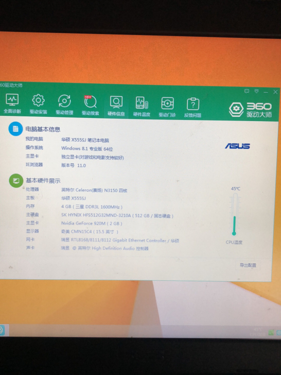Click SK HYNIX 512 GB 固态硬盘 disk row
This screenshot has width=281, height=375.
coord(117,215)
